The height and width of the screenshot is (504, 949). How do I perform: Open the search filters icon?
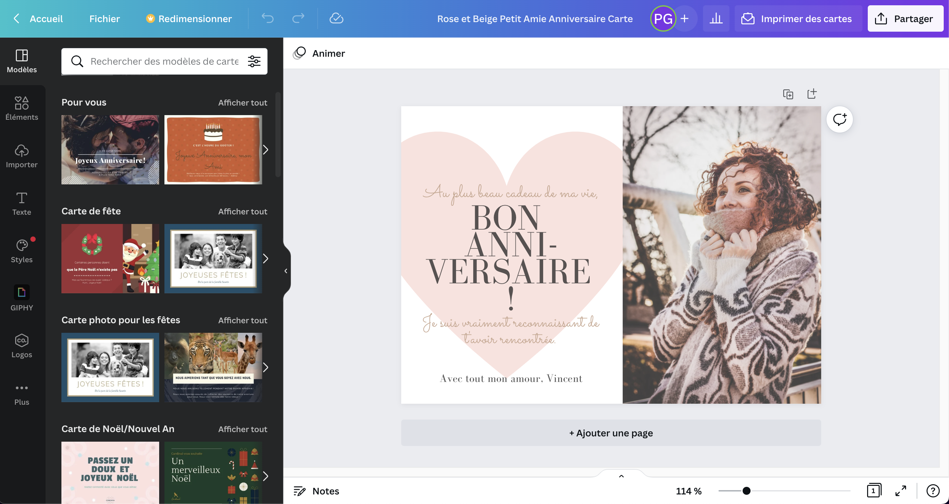click(x=254, y=61)
